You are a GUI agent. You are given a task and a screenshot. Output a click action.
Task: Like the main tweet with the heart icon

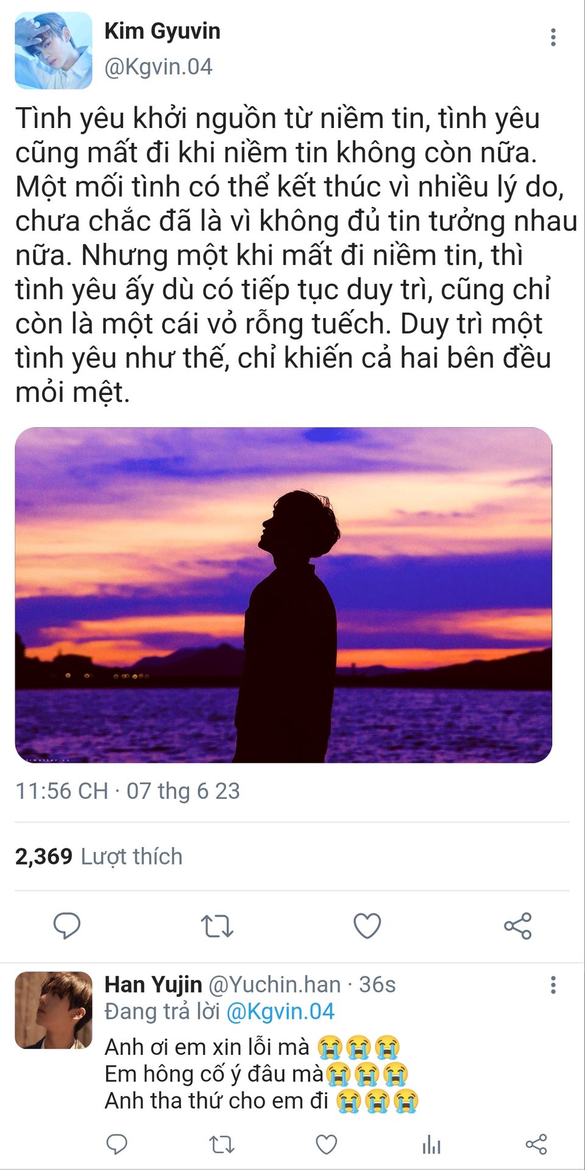click(x=367, y=926)
